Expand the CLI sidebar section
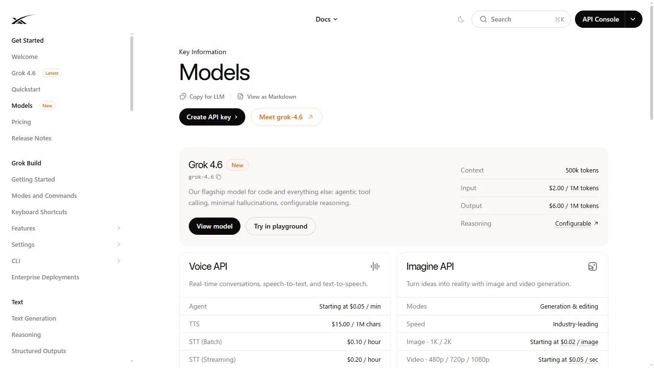The width and height of the screenshot is (654, 368). (x=119, y=261)
